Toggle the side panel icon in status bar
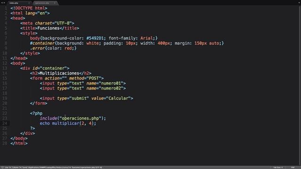The width and height of the screenshot is (301, 169). click(x=2, y=168)
